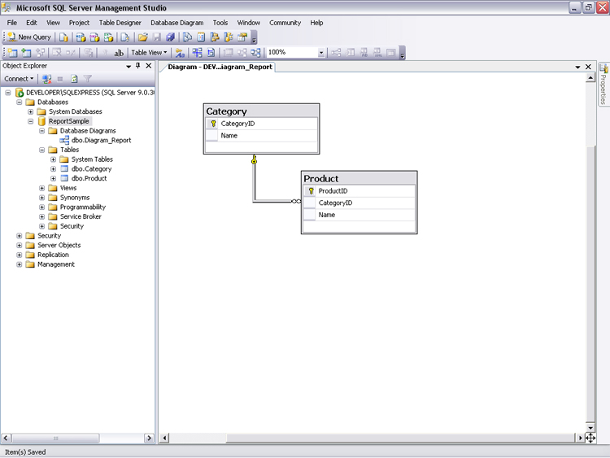610x458 pixels.
Task: Open the Registered Servers pane icon
Action: [187, 37]
